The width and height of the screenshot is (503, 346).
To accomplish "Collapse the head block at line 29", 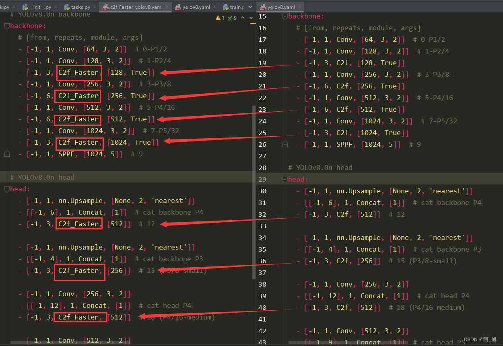I will click(x=285, y=179).
